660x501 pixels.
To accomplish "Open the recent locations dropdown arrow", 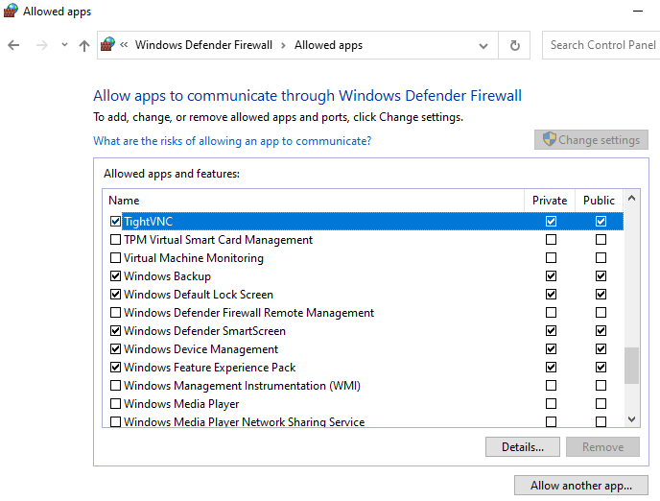I will 64,44.
